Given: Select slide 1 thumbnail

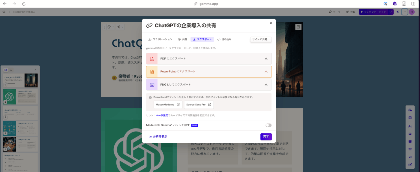Looking at the screenshot, I should 20,80.
